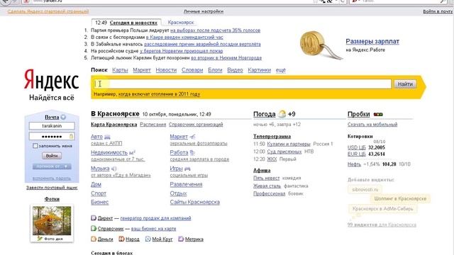Viewport: 454px width, 255px height.
Task: Click the icon next to Маркет in city section
Action: point(192,137)
